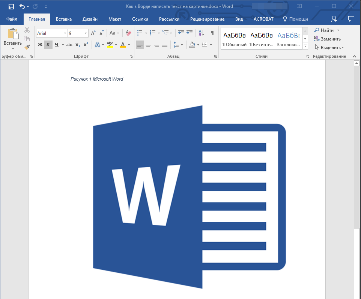This screenshot has width=361, height=299.
Task: Expand the font size dropdown showing 9
Action: [86, 33]
